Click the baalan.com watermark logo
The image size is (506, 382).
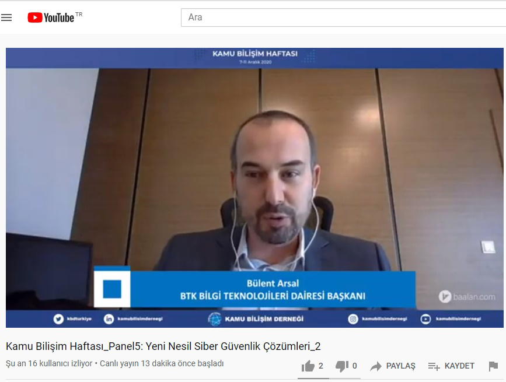coord(467,297)
